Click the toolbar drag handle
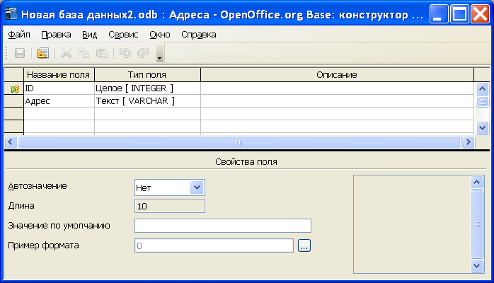 click(6, 53)
